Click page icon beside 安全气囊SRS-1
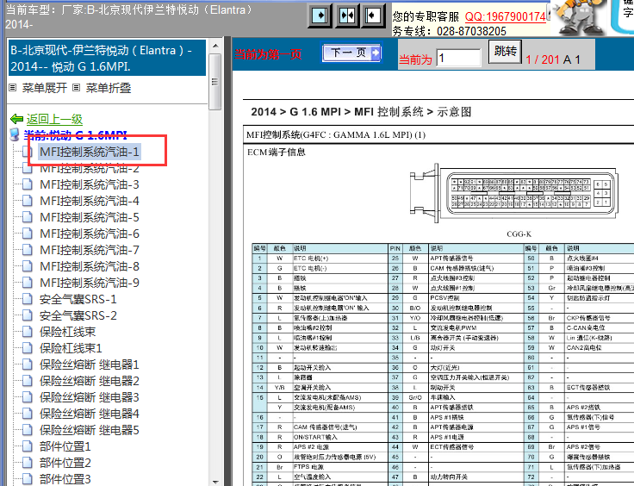The image size is (634, 486). point(28,299)
